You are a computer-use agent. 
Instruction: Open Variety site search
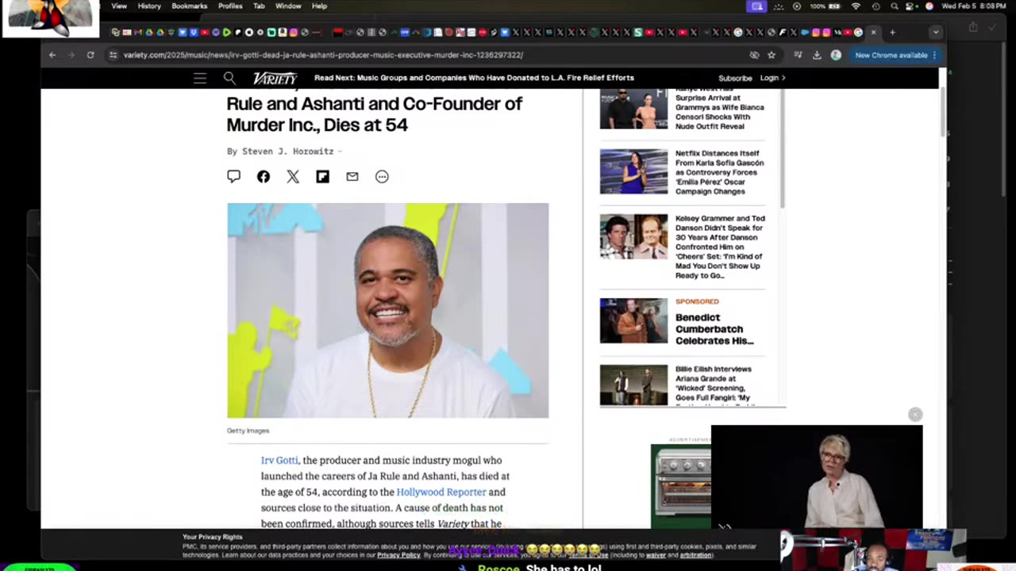pos(229,78)
